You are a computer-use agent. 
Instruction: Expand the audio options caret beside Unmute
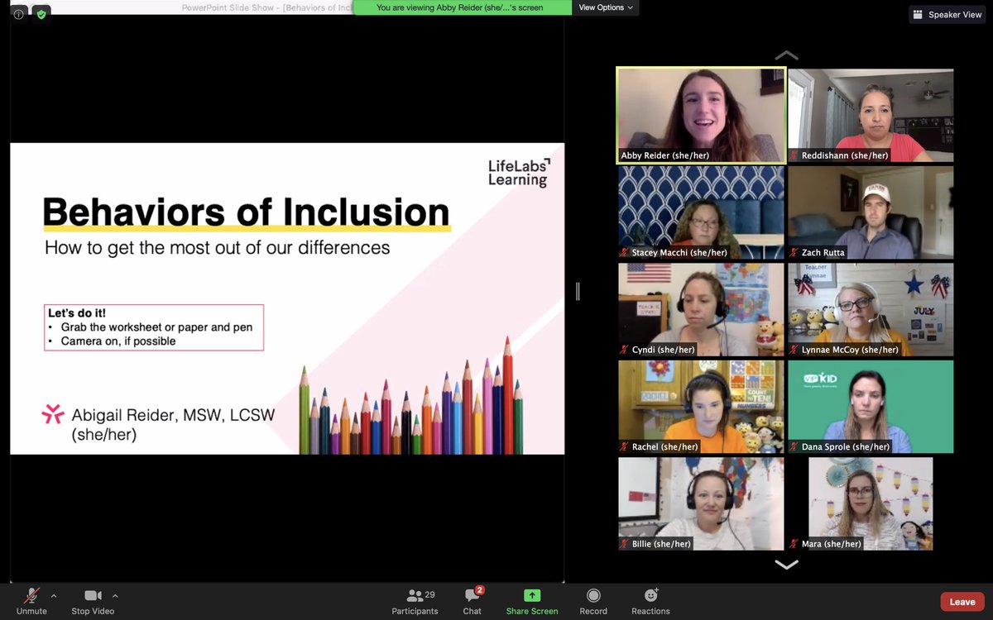point(54,595)
